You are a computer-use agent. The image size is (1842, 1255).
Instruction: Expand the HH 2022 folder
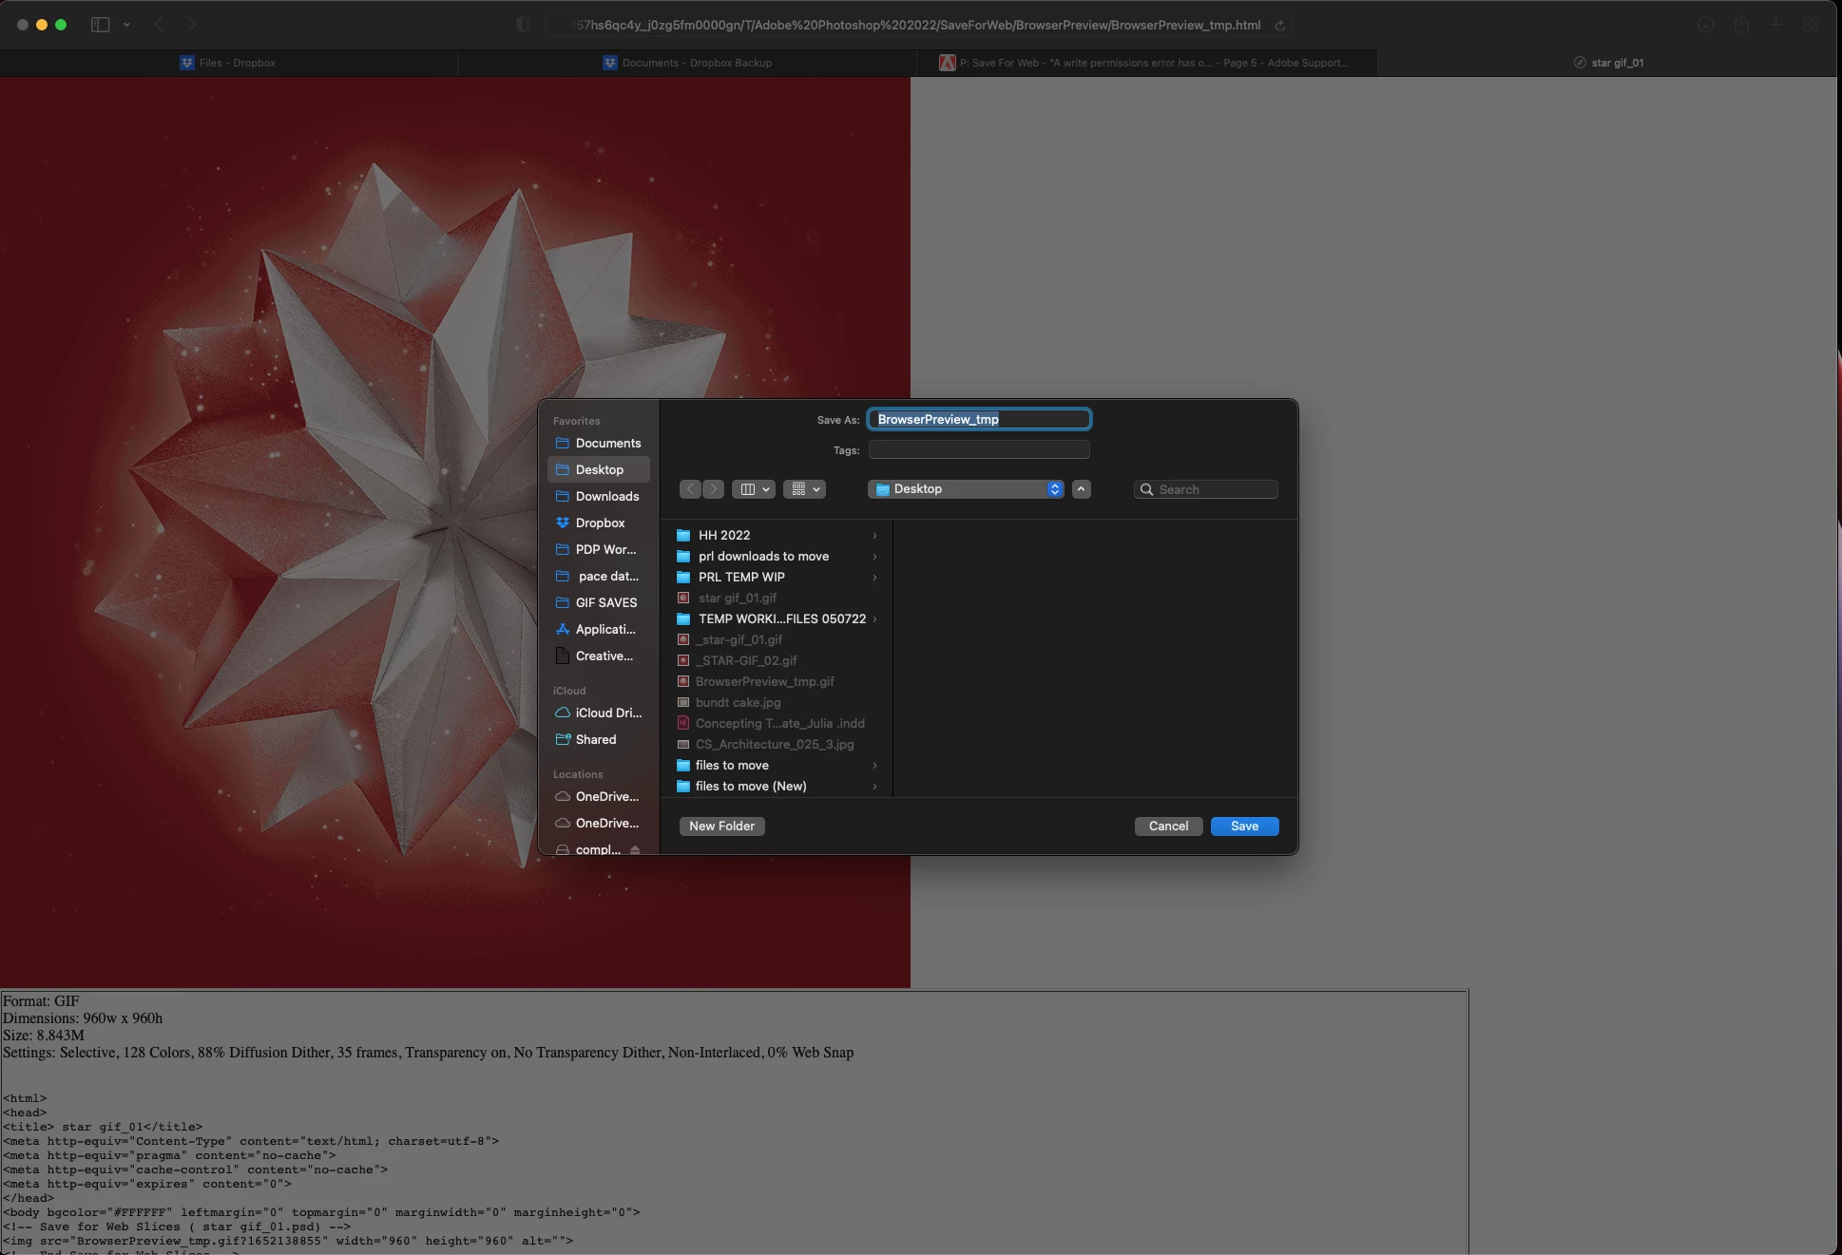874,536
